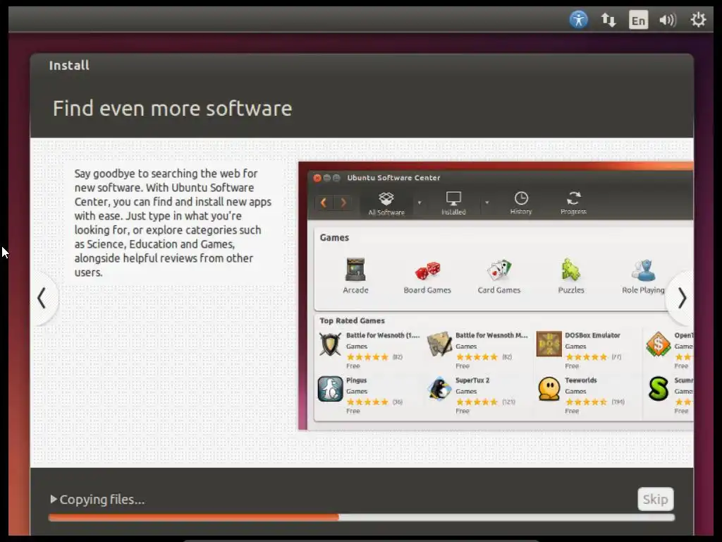
Task: Go to the previous slideshow slide
Action: point(42,299)
